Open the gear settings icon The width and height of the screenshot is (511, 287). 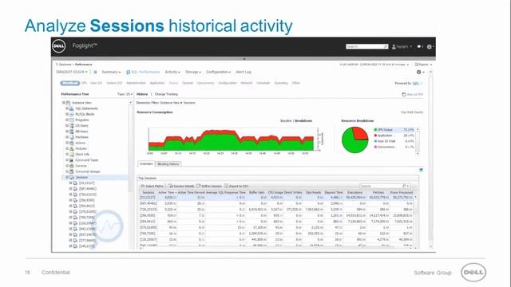(418, 72)
